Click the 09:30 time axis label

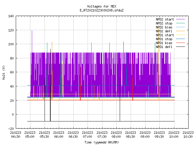coord(159,137)
